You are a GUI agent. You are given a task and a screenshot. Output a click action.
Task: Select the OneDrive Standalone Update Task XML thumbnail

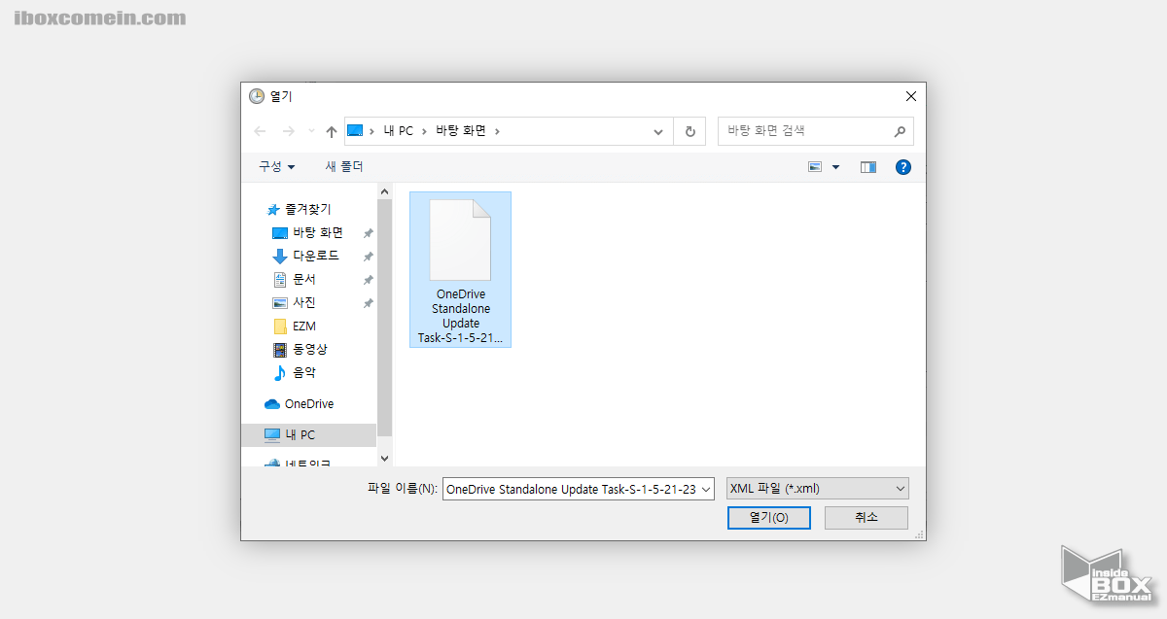click(x=460, y=238)
